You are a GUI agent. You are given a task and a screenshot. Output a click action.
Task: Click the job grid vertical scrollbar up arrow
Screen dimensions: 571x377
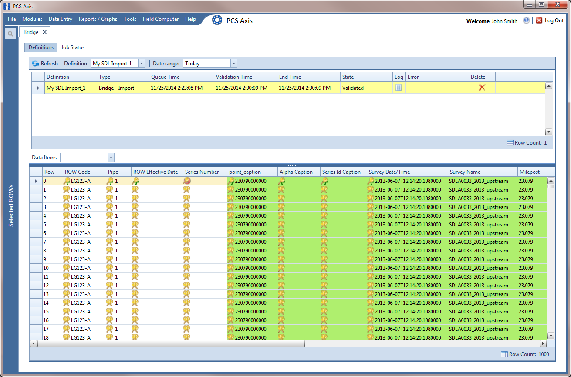coord(549,86)
